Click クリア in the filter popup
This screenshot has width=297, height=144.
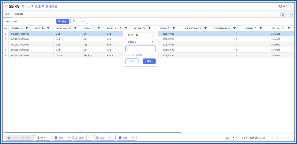132,61
